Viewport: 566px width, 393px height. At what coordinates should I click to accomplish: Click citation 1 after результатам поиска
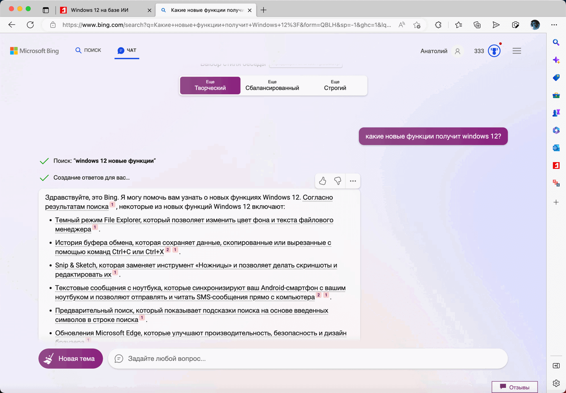tap(112, 205)
